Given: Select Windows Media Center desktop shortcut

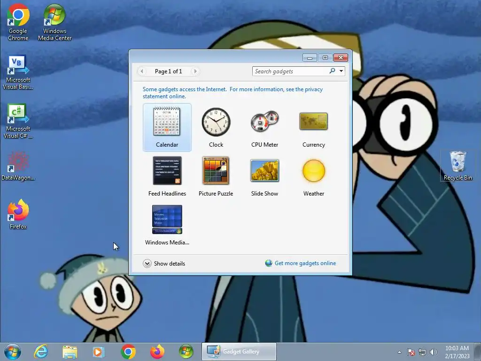Looking at the screenshot, I should tap(54, 23).
